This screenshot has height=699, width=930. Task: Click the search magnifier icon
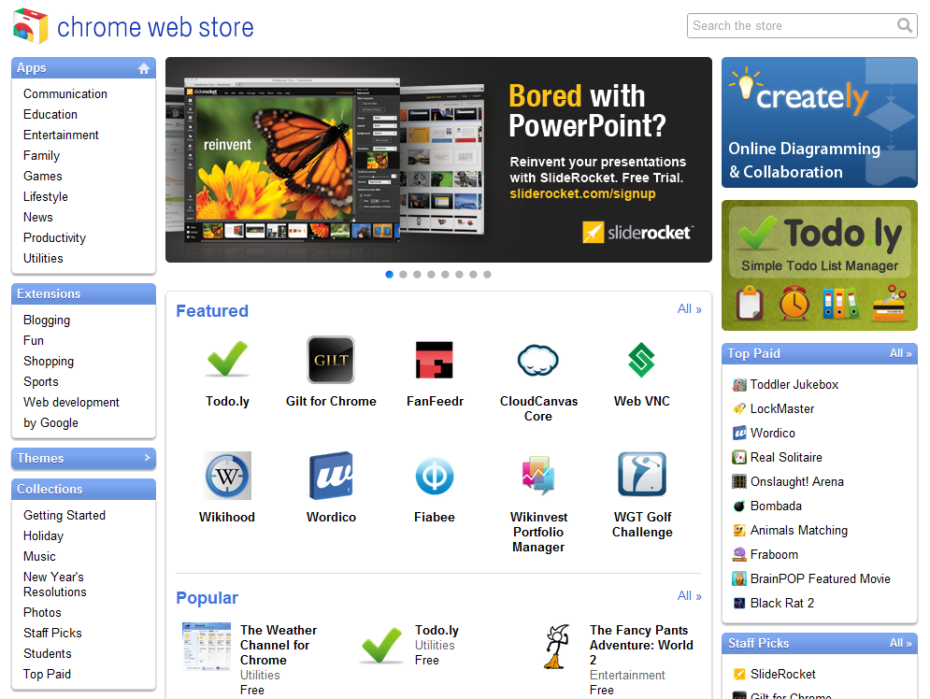pyautogui.click(x=905, y=25)
